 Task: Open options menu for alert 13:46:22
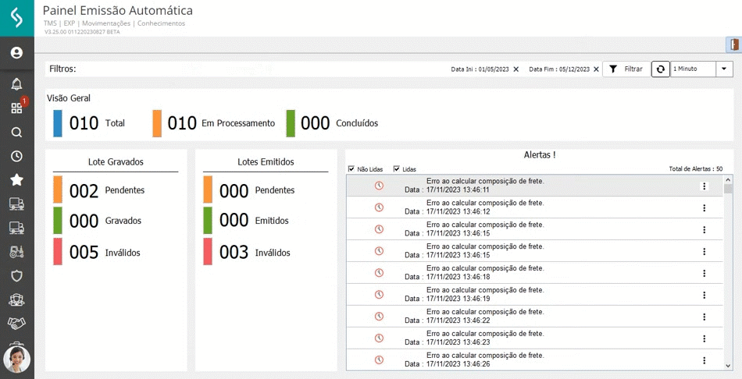point(705,317)
